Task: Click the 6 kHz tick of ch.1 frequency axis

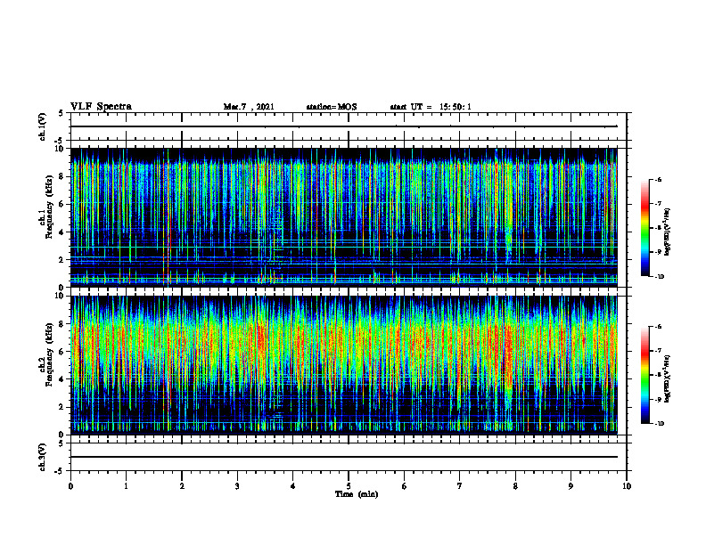Action: click(x=62, y=204)
